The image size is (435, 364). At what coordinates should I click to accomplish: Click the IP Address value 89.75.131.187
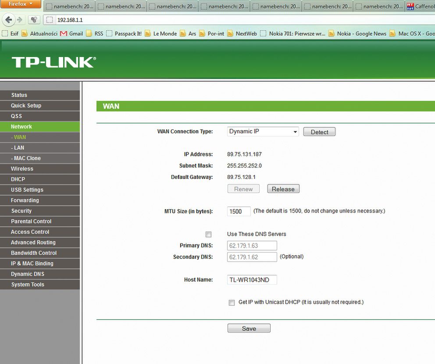[x=244, y=154]
